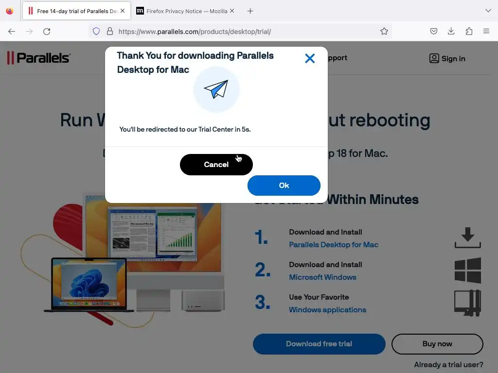Confirm with the Ok button

pyautogui.click(x=284, y=186)
